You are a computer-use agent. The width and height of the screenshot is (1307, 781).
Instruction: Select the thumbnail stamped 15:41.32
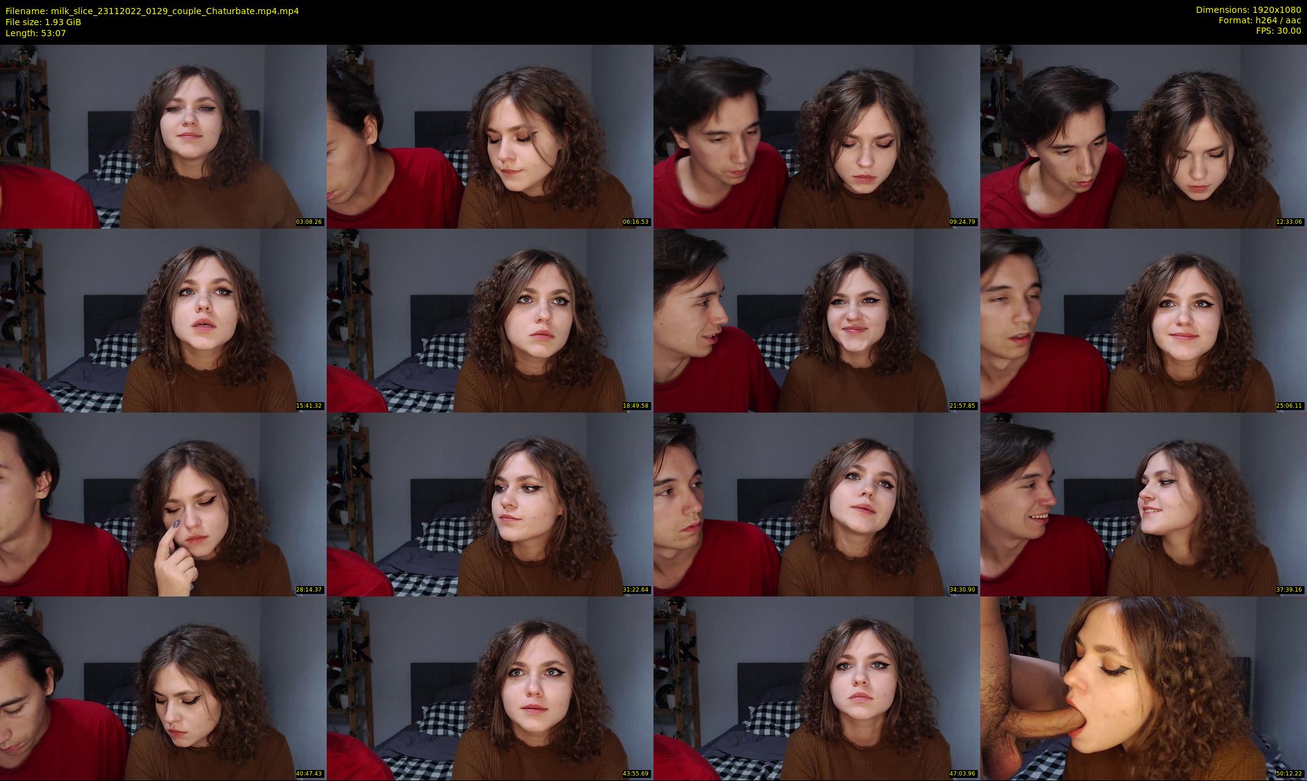coord(163,320)
